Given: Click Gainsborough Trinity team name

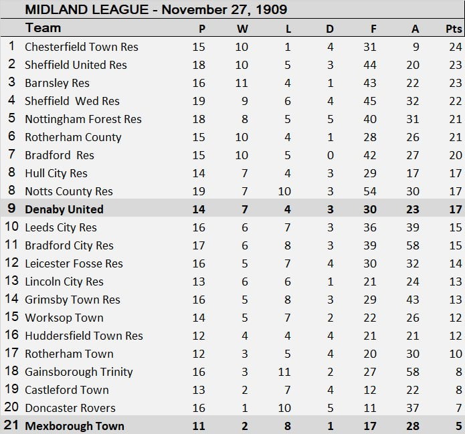Looking at the screenshot, I should [x=79, y=372].
